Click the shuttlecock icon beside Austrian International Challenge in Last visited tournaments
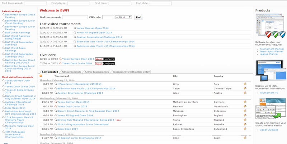 (x=75, y=37)
